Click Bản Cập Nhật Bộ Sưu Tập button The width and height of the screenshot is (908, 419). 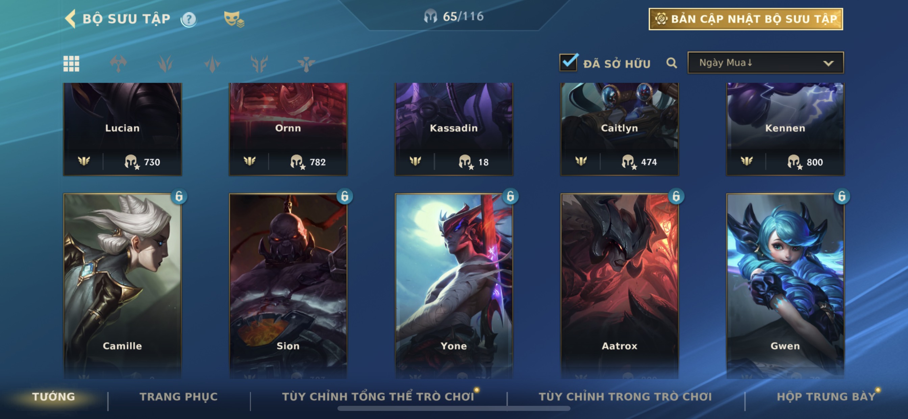click(x=746, y=19)
